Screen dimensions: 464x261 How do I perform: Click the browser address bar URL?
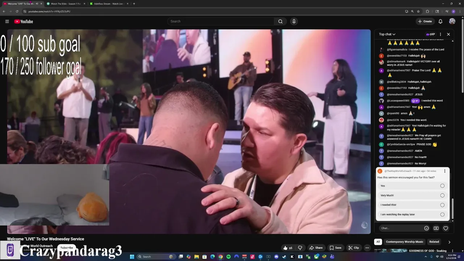pyautogui.click(x=49, y=11)
